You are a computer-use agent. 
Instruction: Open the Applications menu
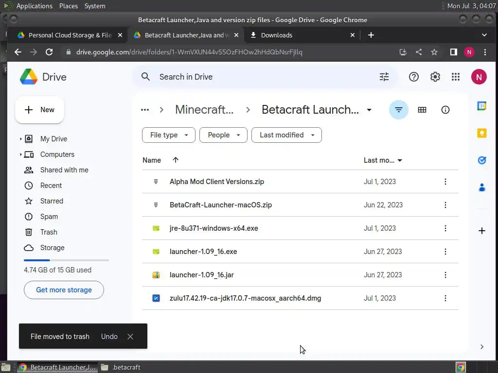34,6
